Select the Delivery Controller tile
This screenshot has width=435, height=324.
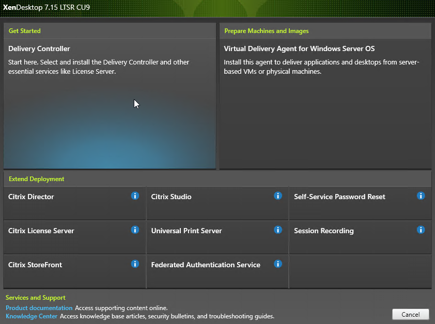click(x=110, y=103)
